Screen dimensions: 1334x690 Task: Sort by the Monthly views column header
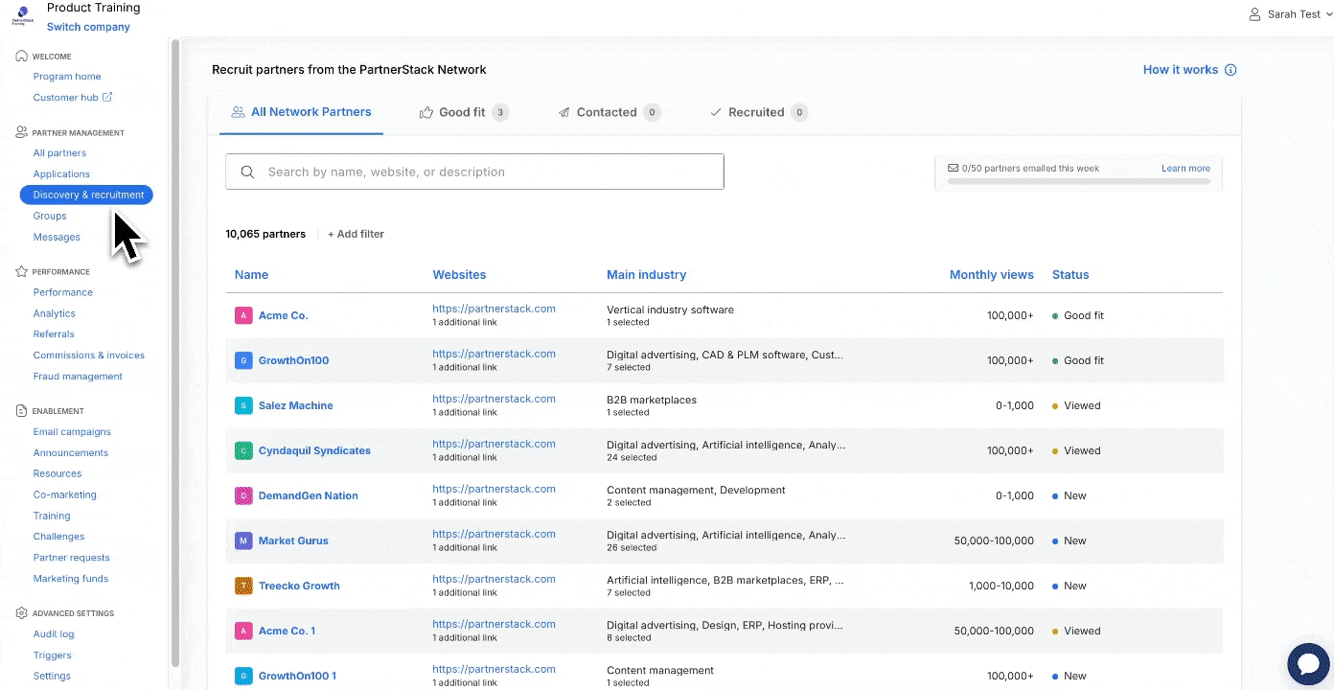tap(991, 274)
